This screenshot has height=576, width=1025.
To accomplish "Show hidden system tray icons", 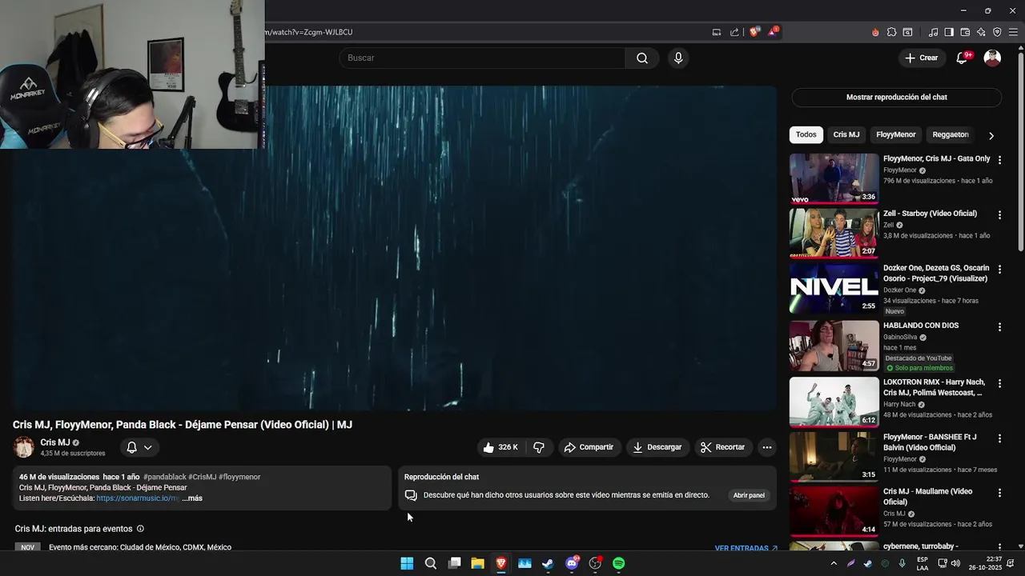I will click(834, 563).
